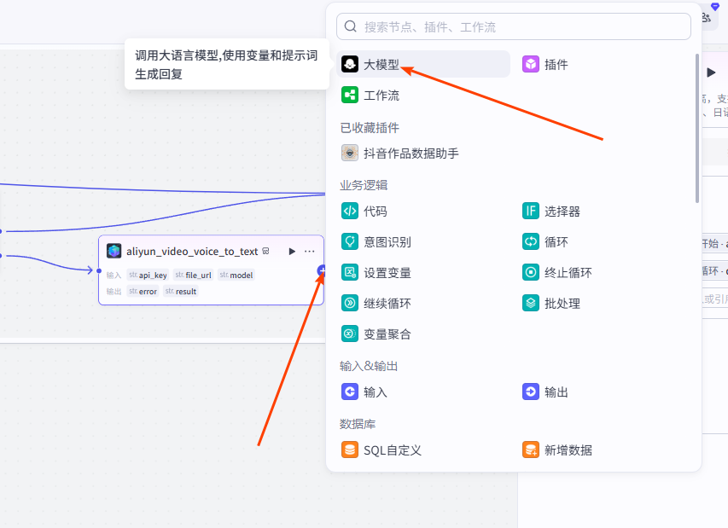The height and width of the screenshot is (528, 728).
Task: Click the model input parameter tag
Action: (x=236, y=276)
